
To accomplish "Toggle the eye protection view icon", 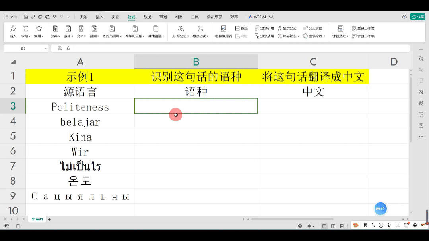I will tap(300, 226).
